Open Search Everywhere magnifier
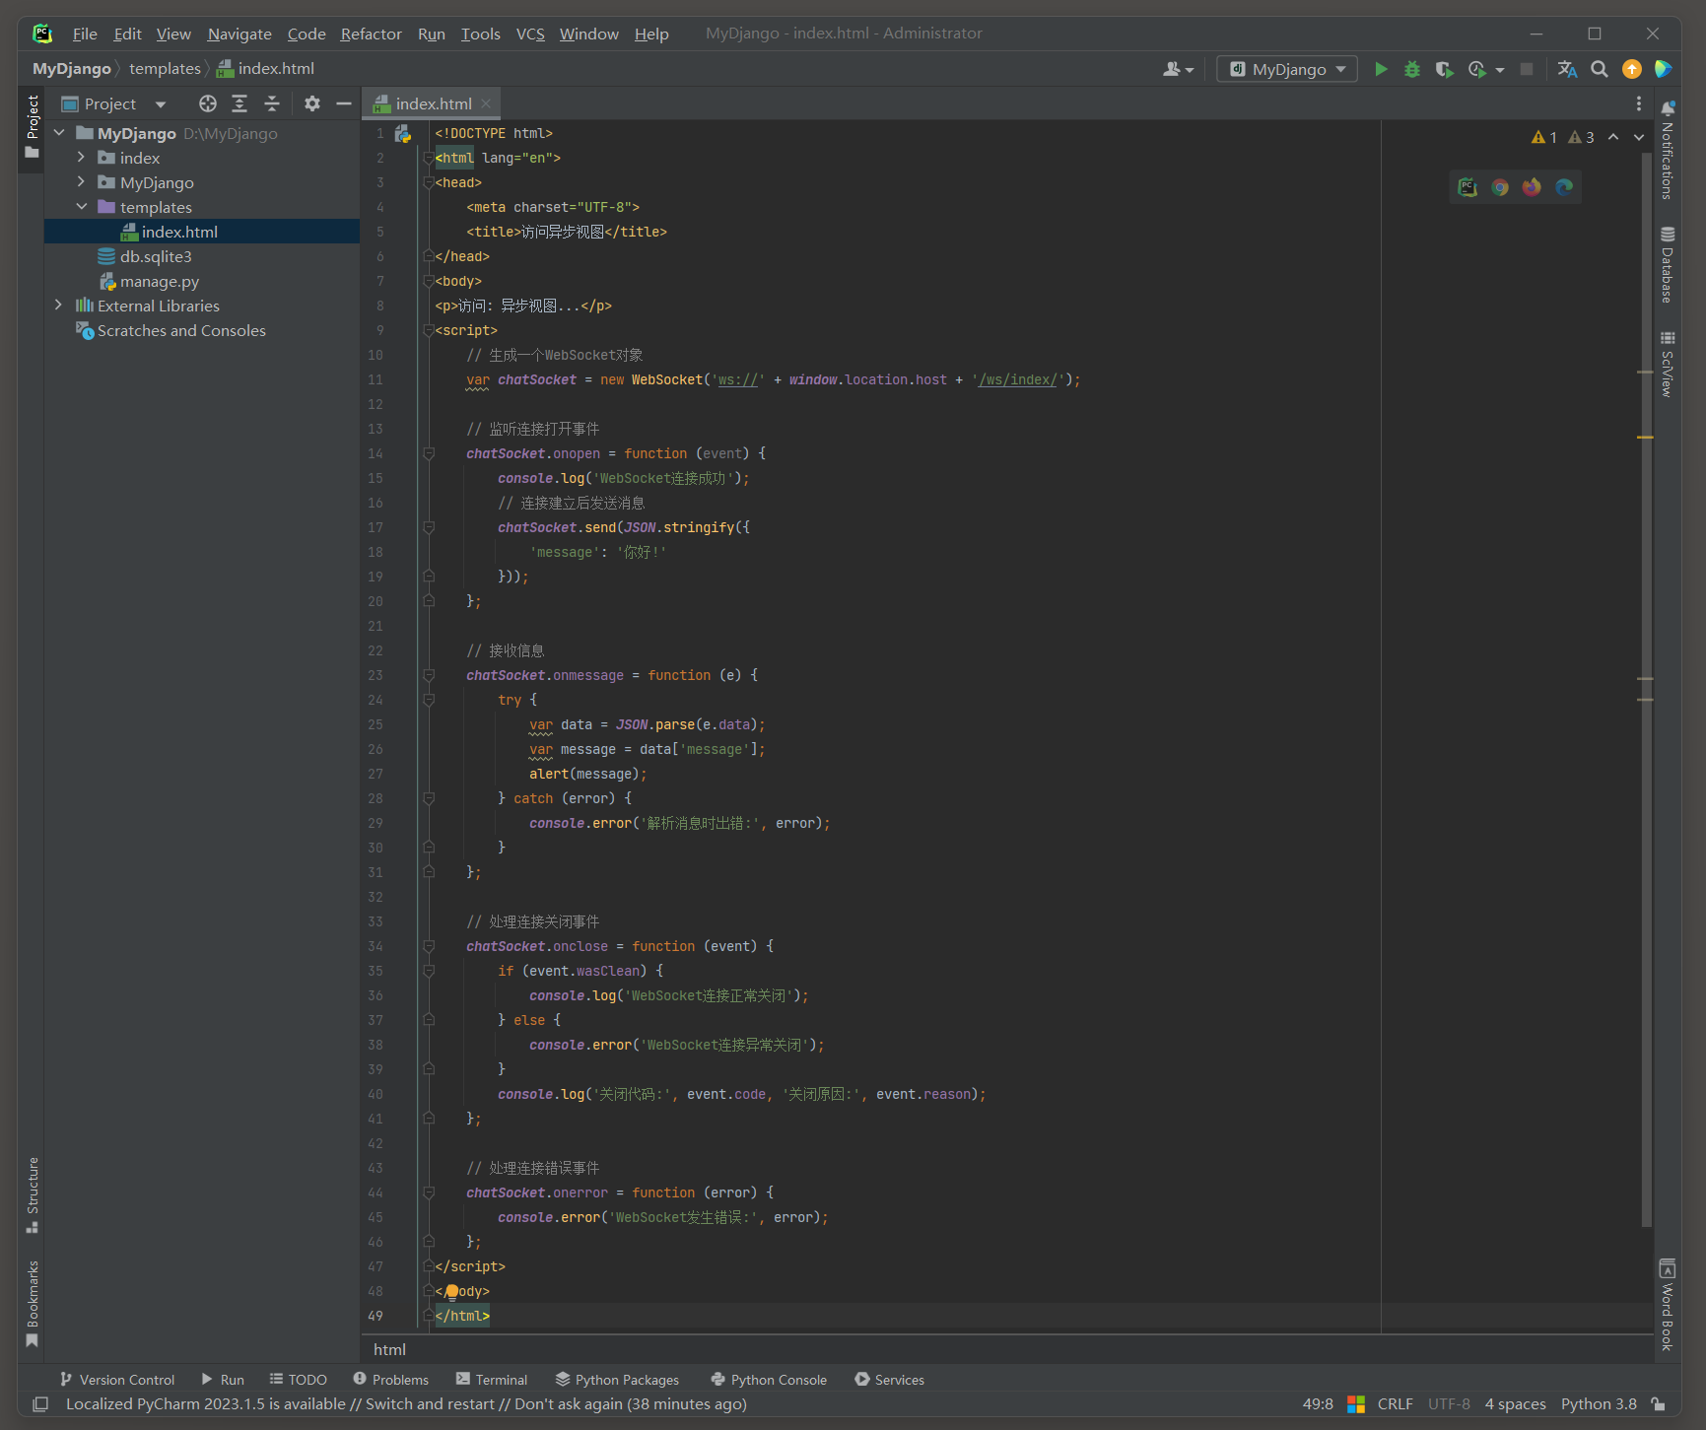Viewport: 1706px width, 1430px height. [1600, 69]
